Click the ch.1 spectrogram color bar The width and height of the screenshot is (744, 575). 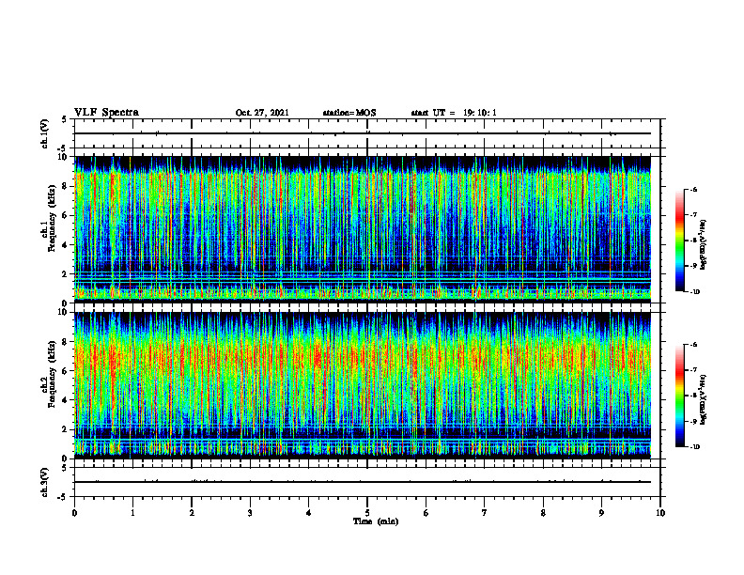pyautogui.click(x=680, y=241)
